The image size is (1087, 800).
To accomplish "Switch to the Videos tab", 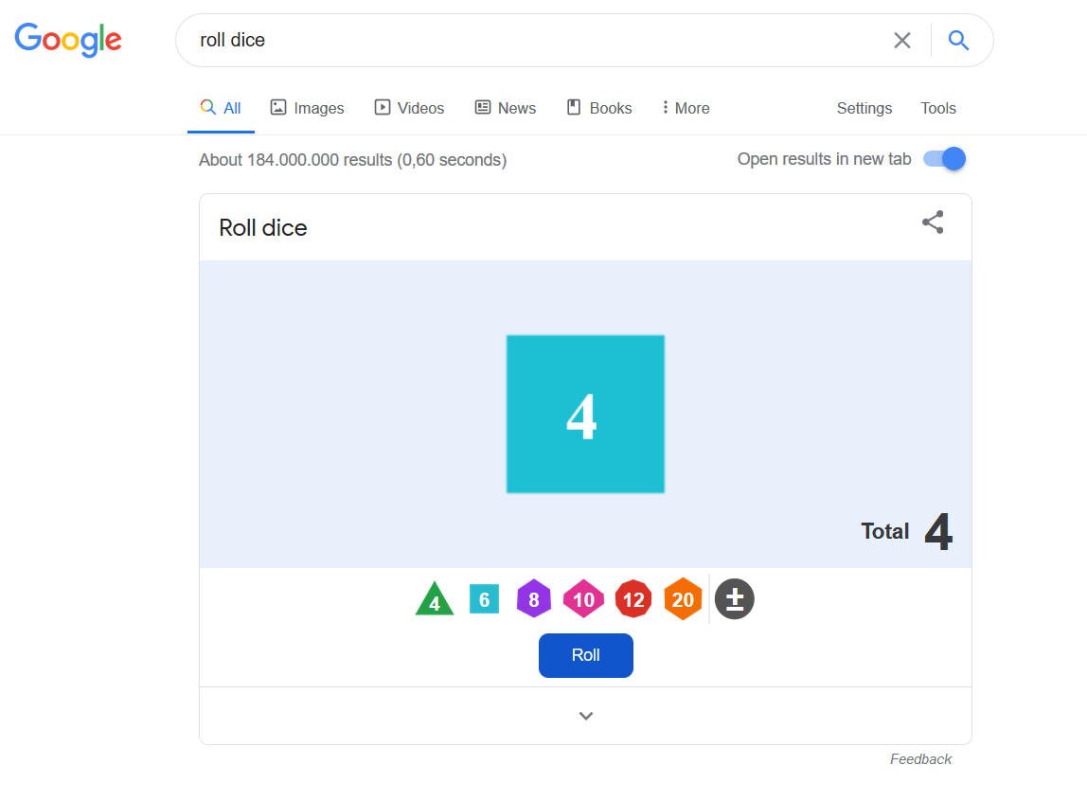I will [x=409, y=108].
